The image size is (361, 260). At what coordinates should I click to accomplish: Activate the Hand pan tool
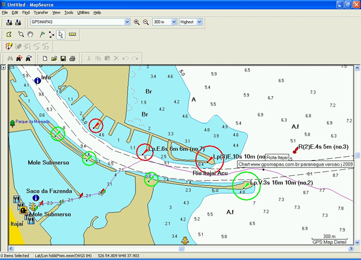30,35
